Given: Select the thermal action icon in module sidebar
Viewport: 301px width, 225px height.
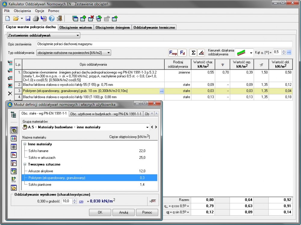Looking at the screenshot, I should (14, 163).
